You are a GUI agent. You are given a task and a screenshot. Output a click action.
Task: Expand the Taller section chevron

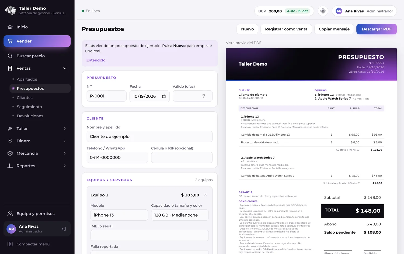pyautogui.click(x=65, y=129)
